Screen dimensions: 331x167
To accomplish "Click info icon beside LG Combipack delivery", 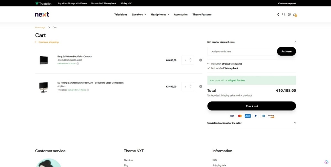I will point(88,90).
